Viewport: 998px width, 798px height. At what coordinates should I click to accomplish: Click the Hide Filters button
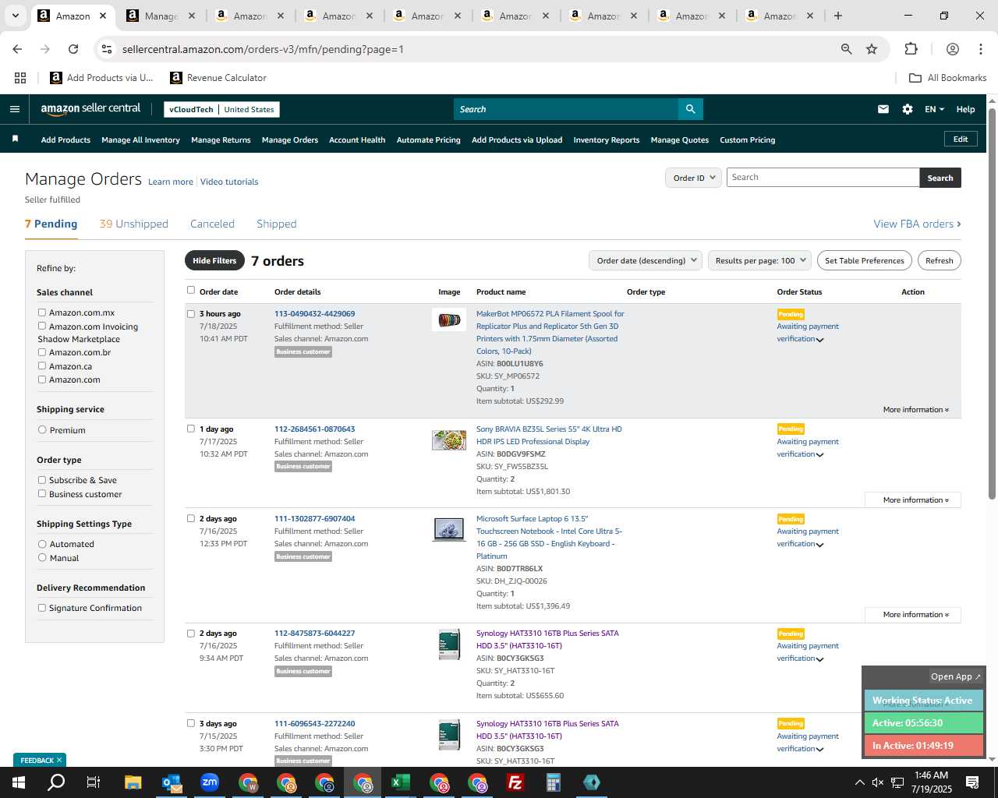pos(214,260)
